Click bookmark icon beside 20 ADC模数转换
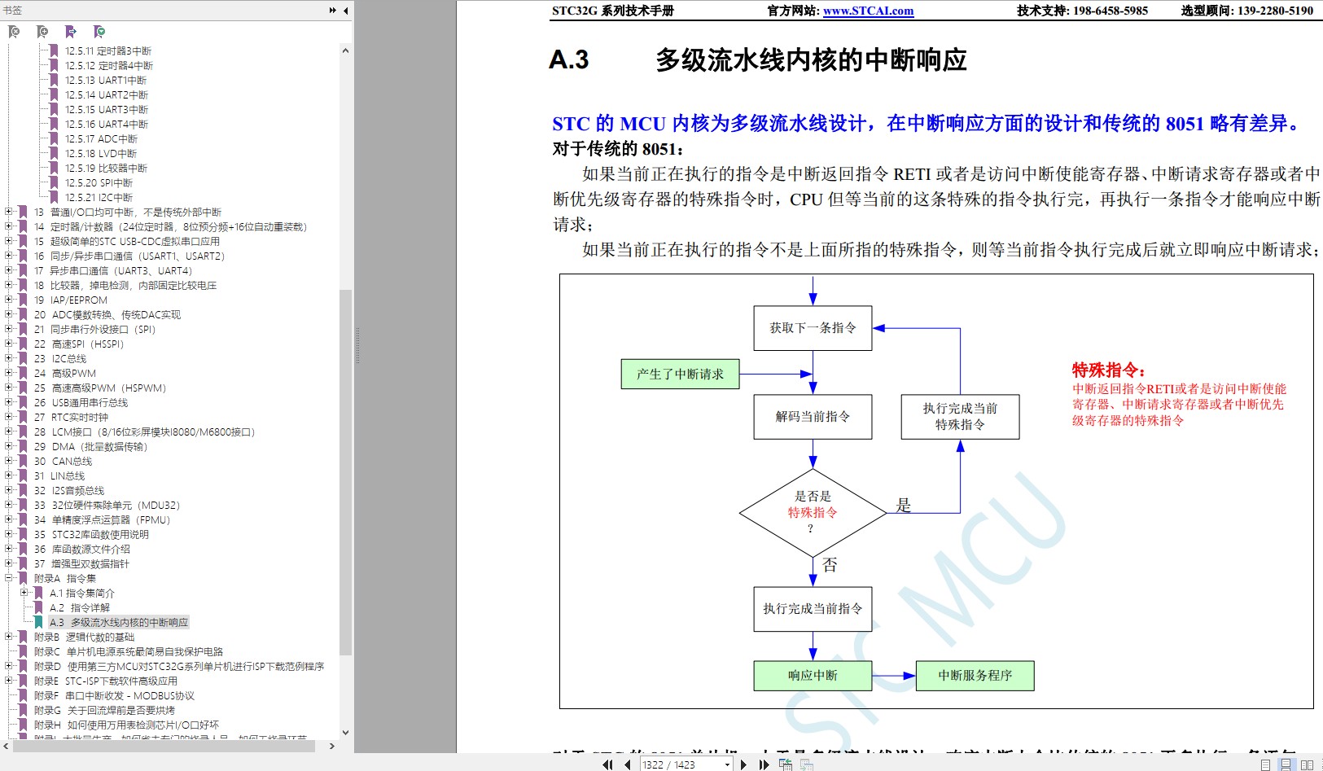This screenshot has height=771, width=1323. pyautogui.click(x=24, y=315)
